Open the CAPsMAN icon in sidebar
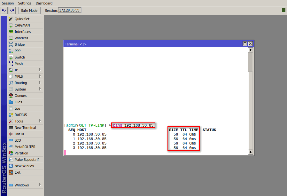 click(11, 25)
